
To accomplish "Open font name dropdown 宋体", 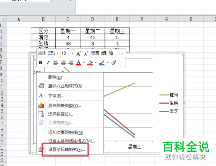I will tap(57, 53).
